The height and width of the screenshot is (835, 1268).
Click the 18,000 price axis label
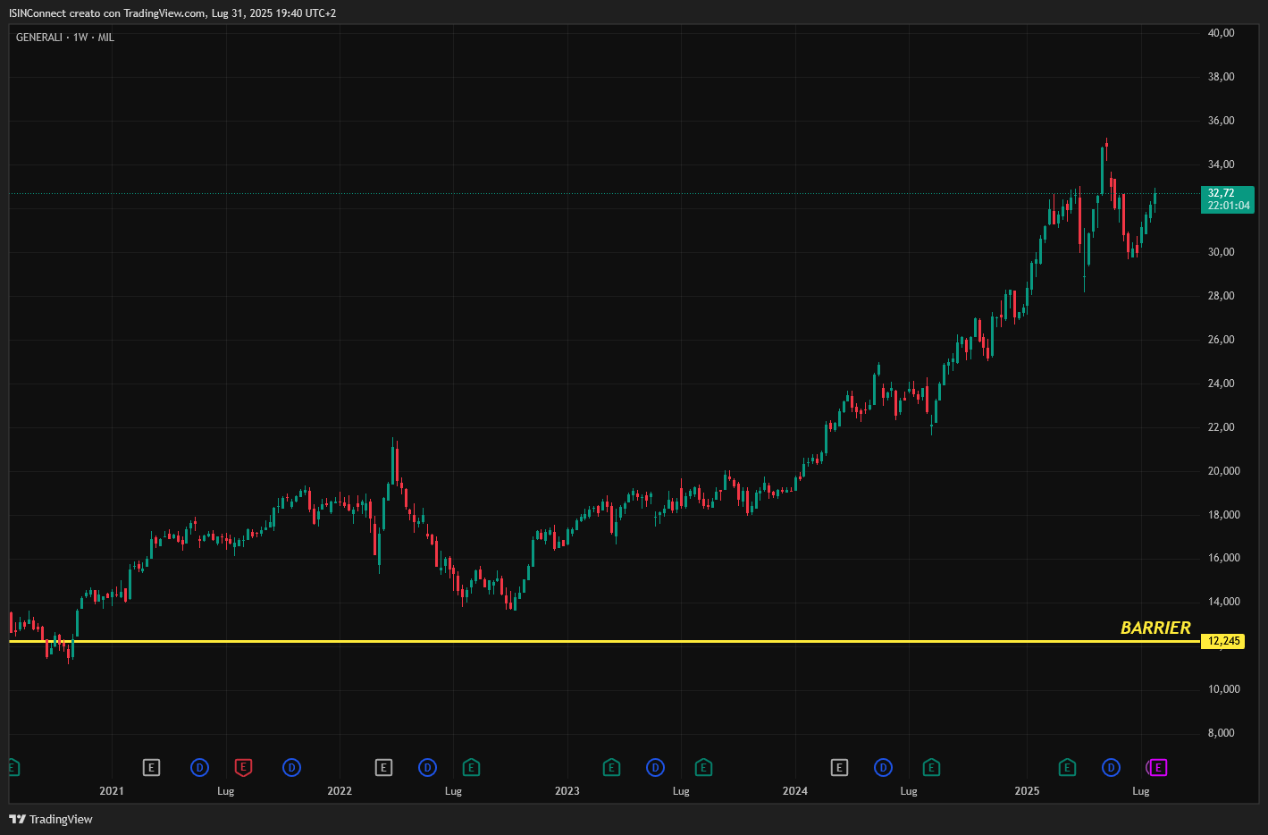[x=1223, y=515]
